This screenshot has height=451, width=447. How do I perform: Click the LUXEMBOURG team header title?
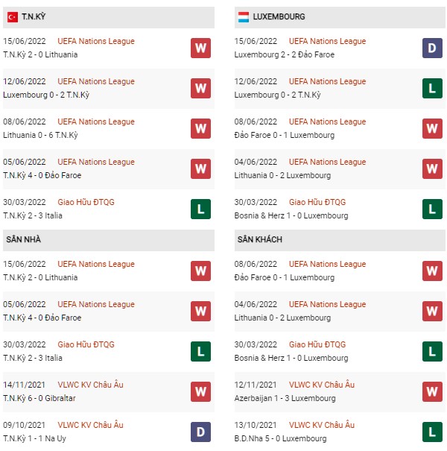click(x=279, y=16)
